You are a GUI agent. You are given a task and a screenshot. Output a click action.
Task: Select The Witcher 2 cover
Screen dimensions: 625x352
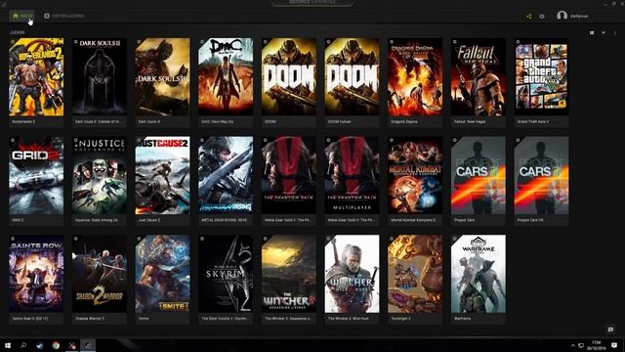[x=289, y=274]
